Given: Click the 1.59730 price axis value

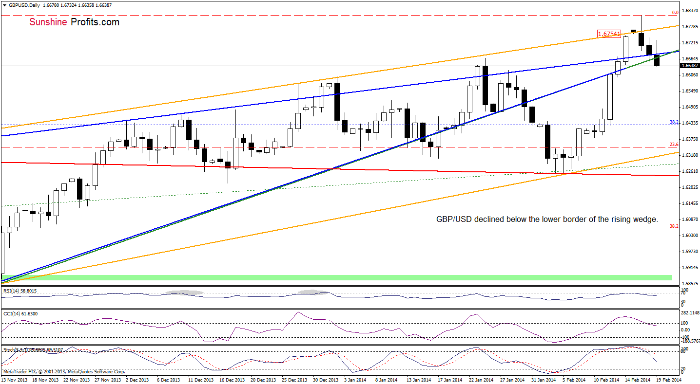Looking at the screenshot, I should (x=690, y=252).
